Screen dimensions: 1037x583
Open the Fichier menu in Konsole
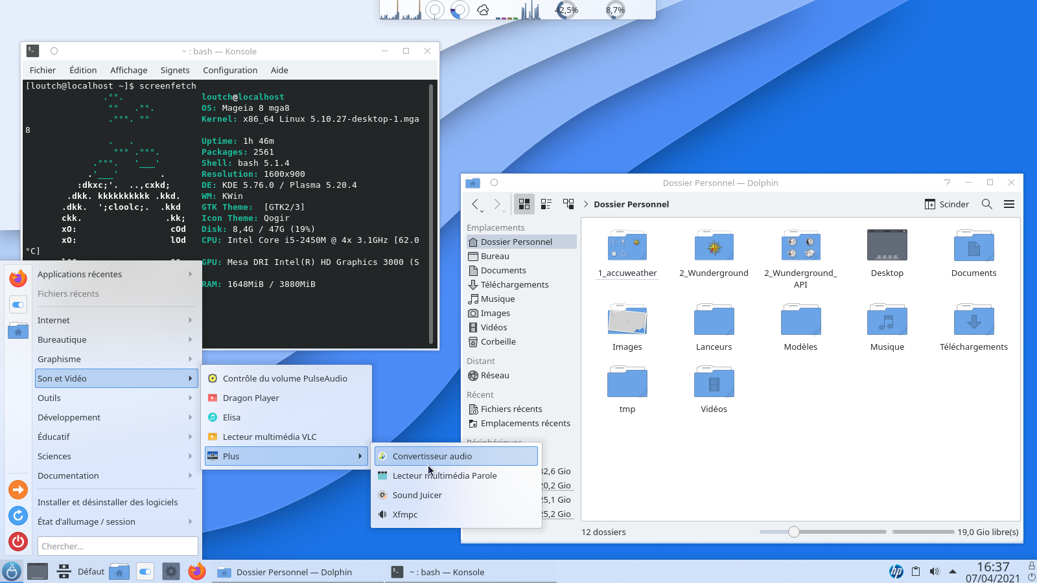tap(43, 70)
